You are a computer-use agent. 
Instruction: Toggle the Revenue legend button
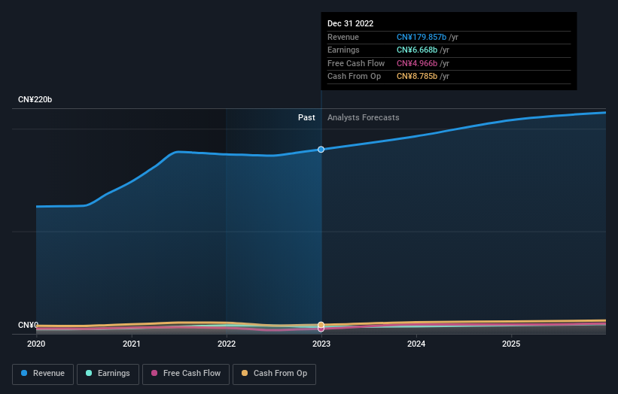pyautogui.click(x=43, y=374)
